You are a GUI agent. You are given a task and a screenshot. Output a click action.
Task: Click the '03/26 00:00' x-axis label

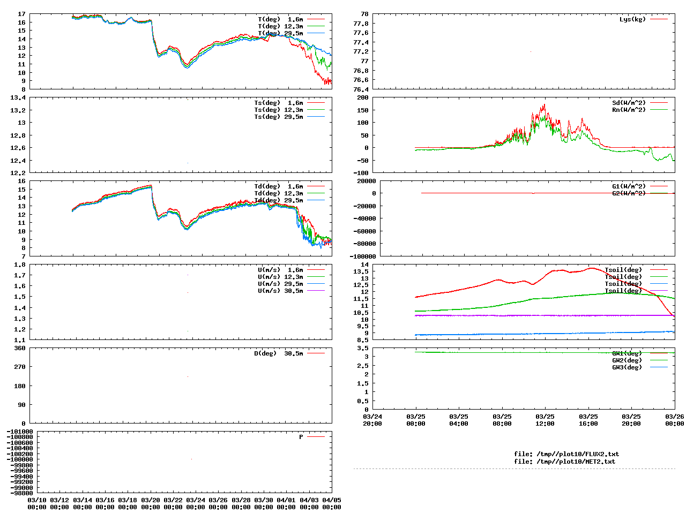pos(675,420)
